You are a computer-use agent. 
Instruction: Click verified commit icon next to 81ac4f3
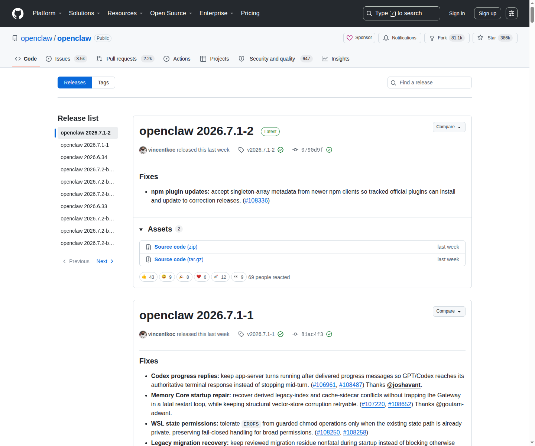tap(329, 334)
